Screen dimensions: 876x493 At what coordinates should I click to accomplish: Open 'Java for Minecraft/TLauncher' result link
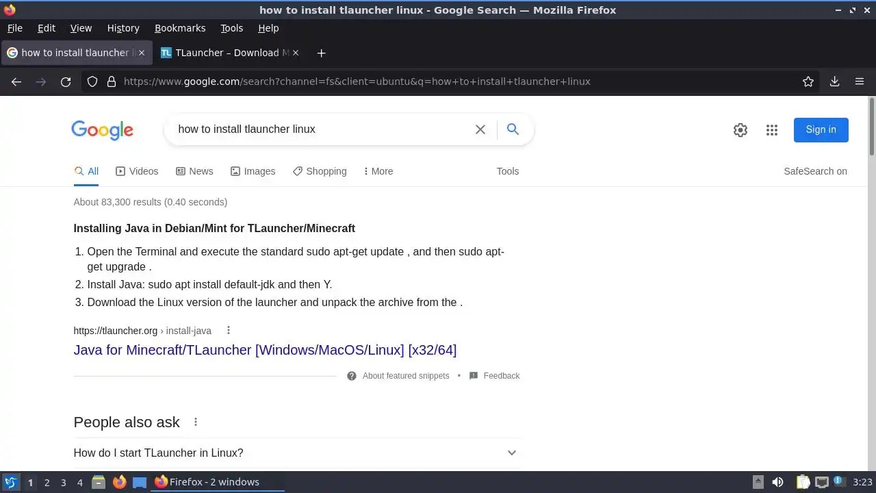(265, 350)
